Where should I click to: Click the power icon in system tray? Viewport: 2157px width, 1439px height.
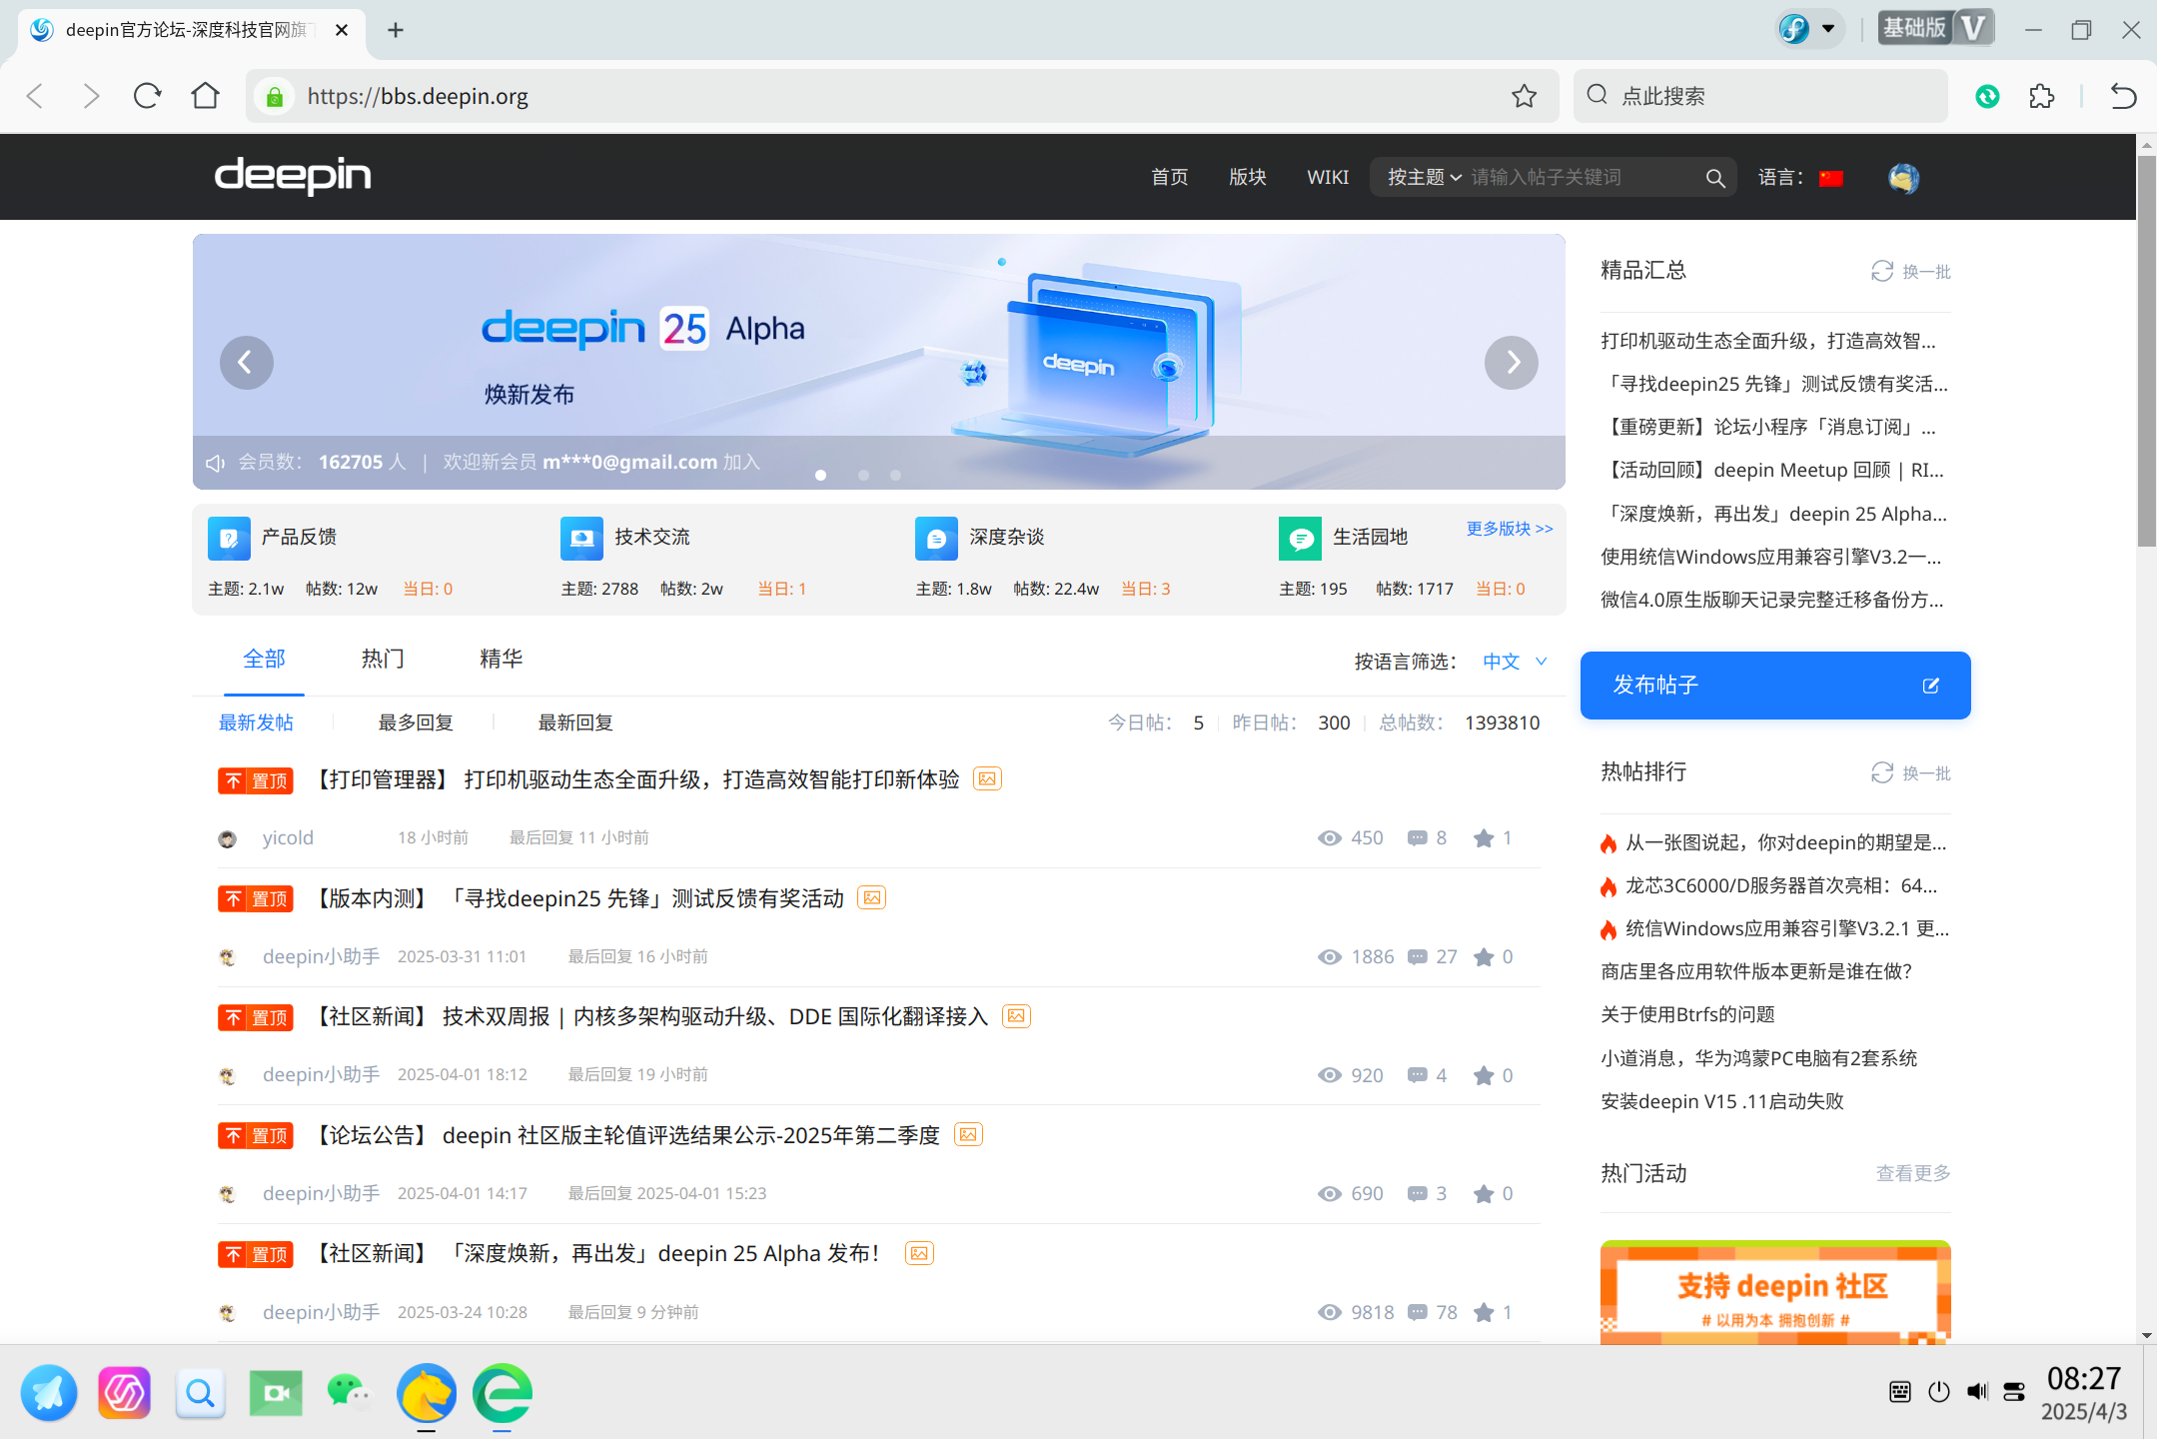pos(1939,1391)
